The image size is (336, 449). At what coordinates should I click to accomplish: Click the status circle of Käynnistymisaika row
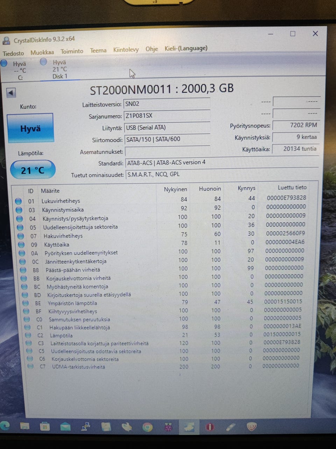19,210
